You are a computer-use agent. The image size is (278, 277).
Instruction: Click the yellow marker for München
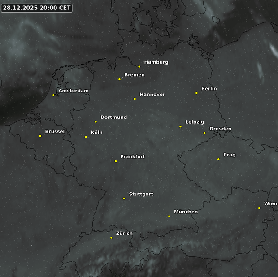point(169,216)
